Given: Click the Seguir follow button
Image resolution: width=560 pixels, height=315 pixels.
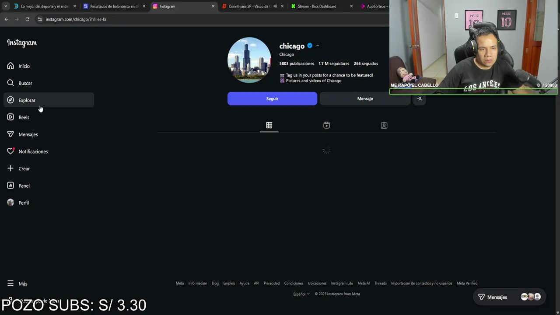Looking at the screenshot, I should click(272, 98).
